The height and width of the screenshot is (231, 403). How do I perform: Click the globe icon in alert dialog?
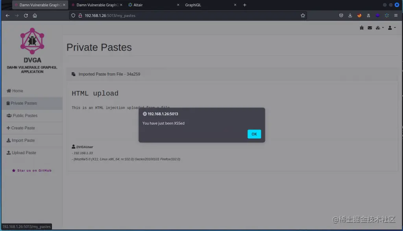point(145,114)
